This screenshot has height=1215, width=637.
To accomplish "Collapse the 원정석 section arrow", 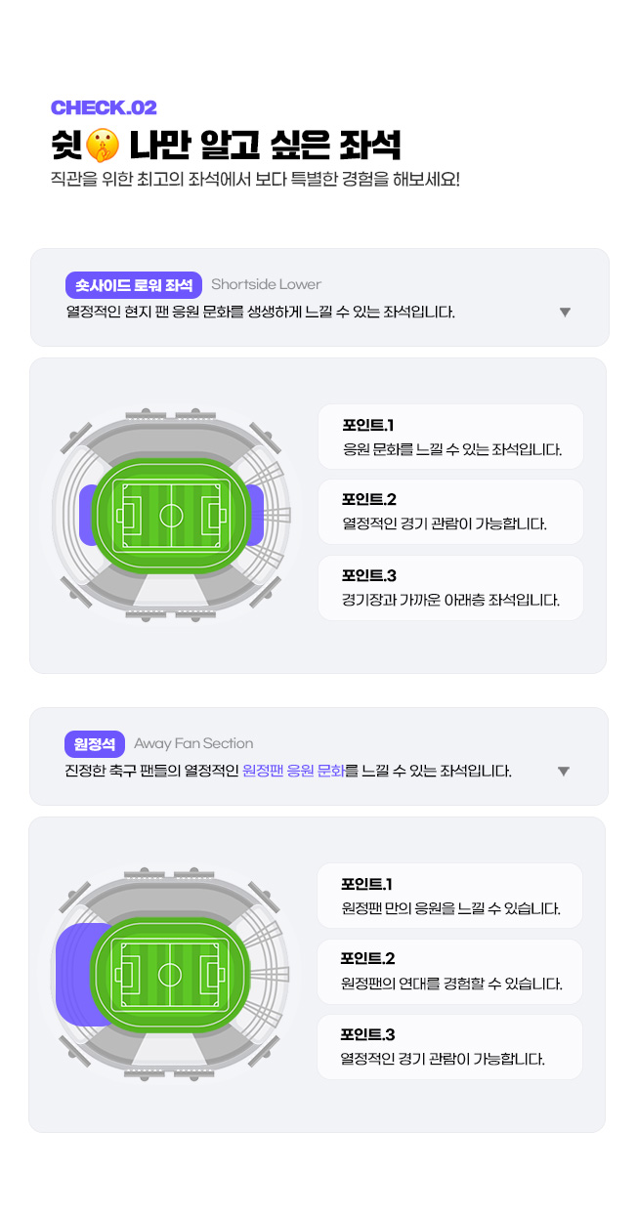I will 563,772.
